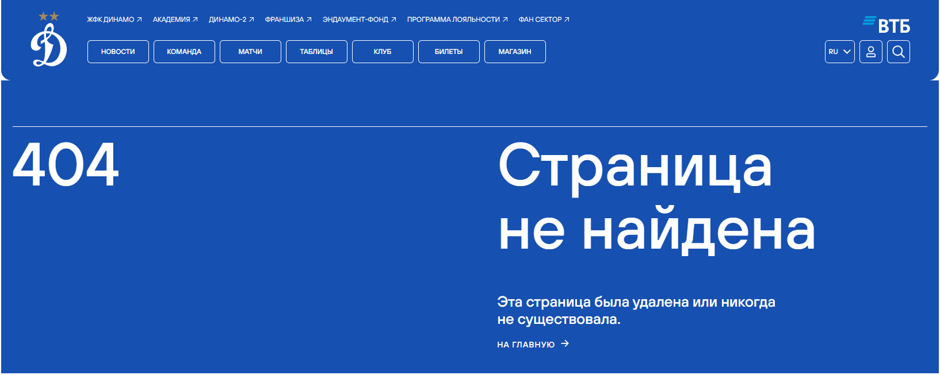This screenshot has height=375, width=940.
Task: Click the Dynamo club logo
Action: (x=49, y=39)
